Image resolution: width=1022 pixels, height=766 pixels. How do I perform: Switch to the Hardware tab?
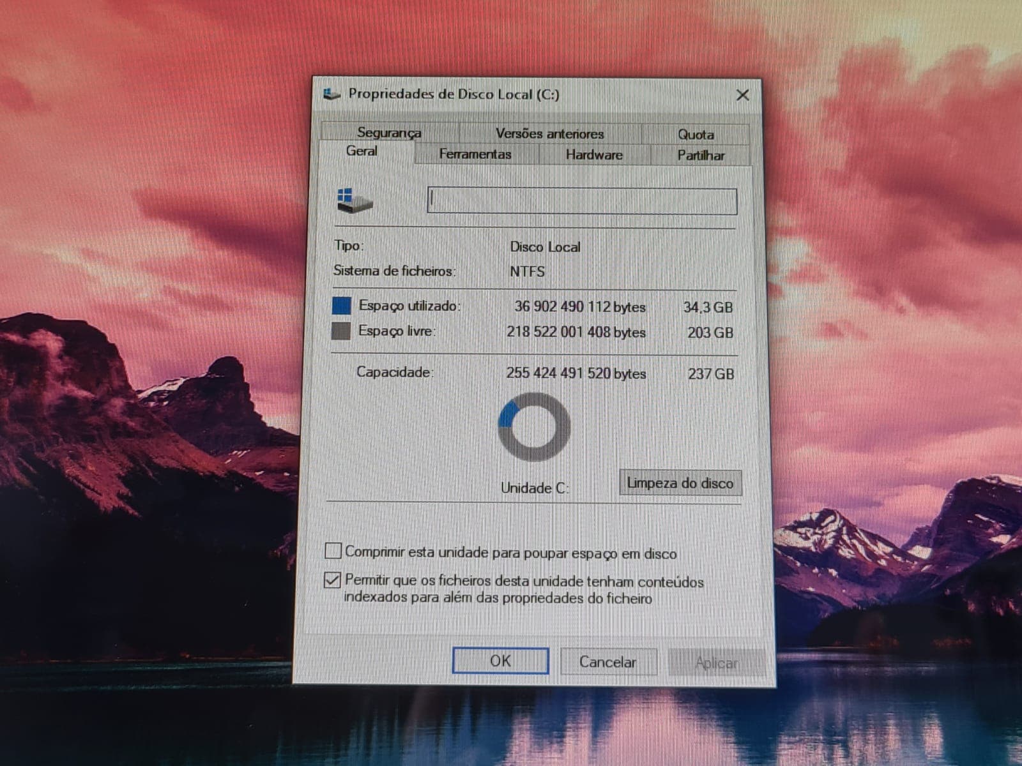pos(594,154)
